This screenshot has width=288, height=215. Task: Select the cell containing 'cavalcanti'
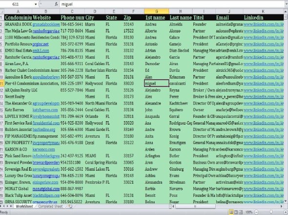pyautogui.click(x=181, y=84)
